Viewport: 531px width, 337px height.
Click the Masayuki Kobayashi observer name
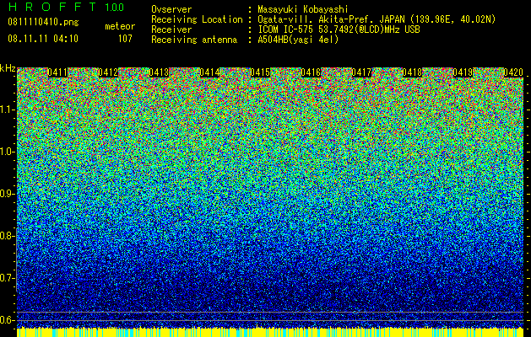[303, 9]
